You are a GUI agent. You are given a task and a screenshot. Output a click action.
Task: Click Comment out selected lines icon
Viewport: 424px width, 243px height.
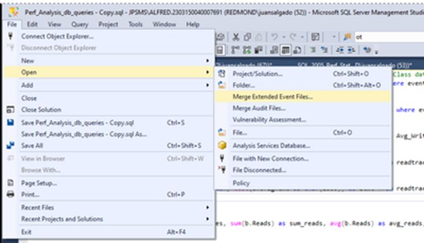coord(313,50)
